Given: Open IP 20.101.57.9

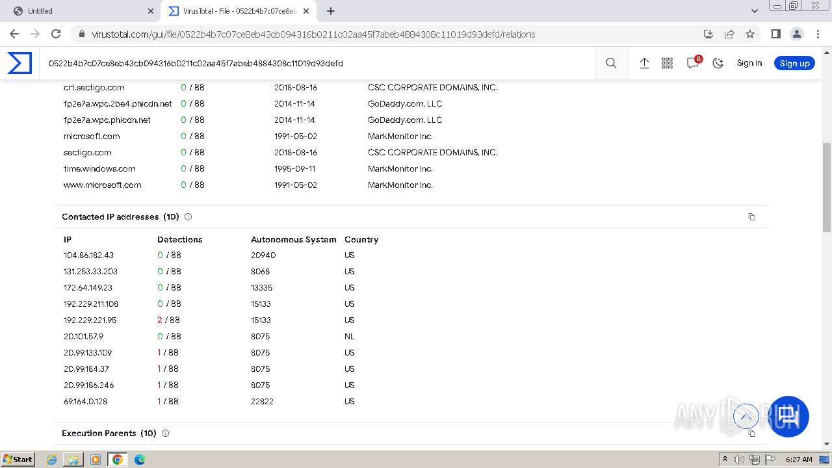Looking at the screenshot, I should click(83, 337).
